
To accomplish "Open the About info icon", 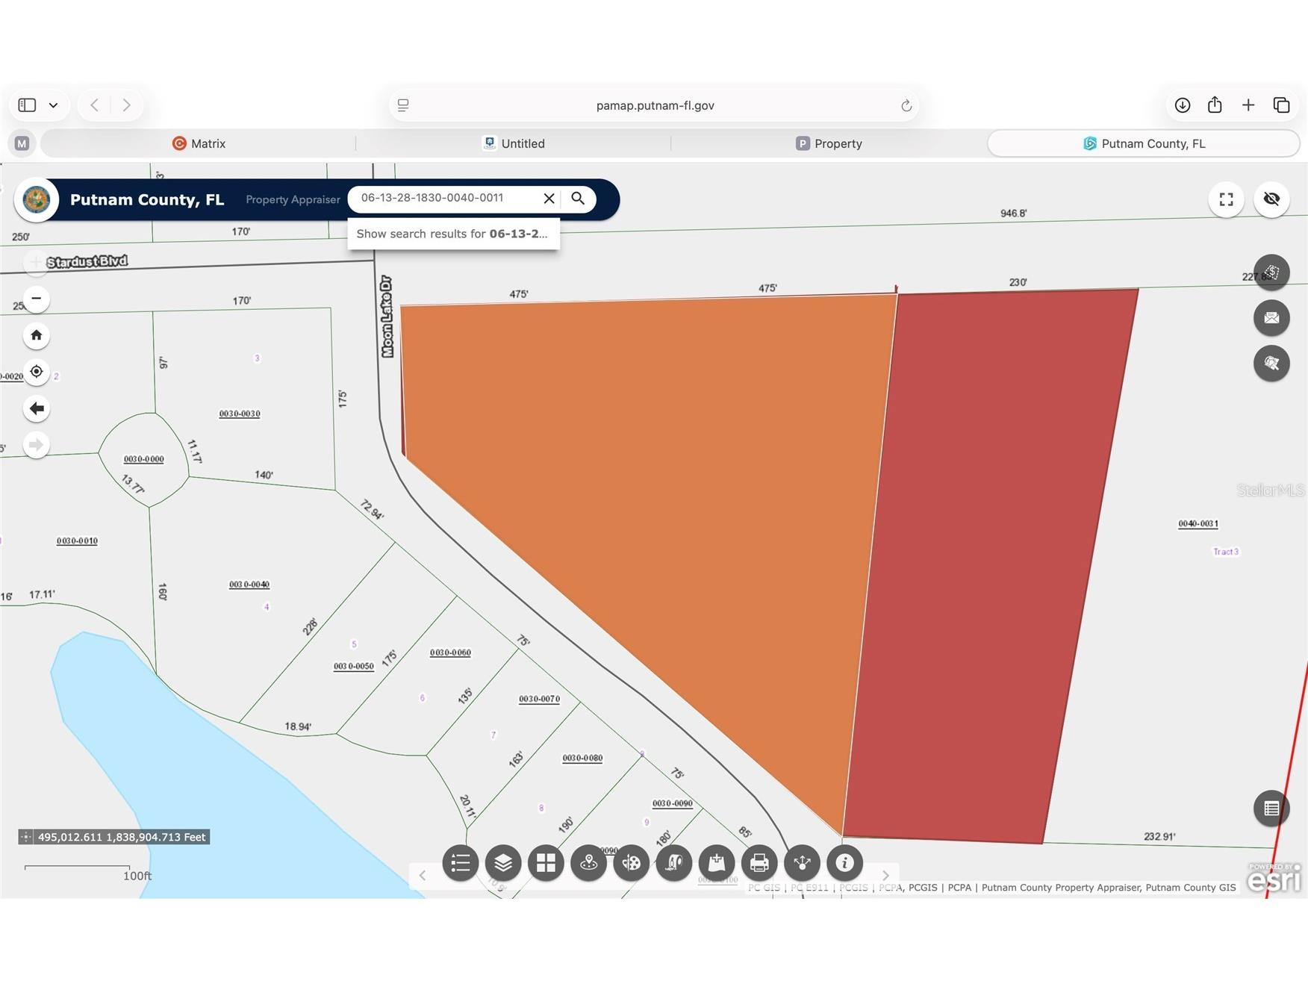I will [844, 863].
